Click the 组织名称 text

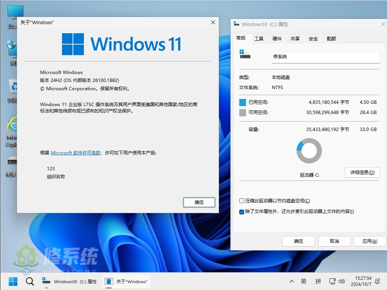[56, 177]
